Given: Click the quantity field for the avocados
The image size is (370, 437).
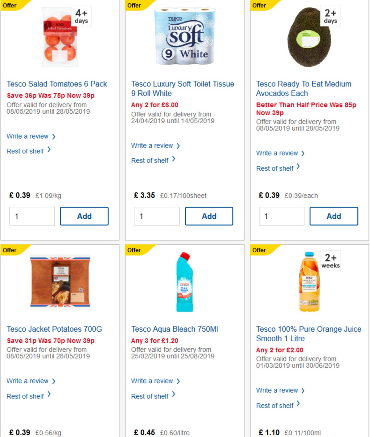Looking at the screenshot, I should (281, 216).
